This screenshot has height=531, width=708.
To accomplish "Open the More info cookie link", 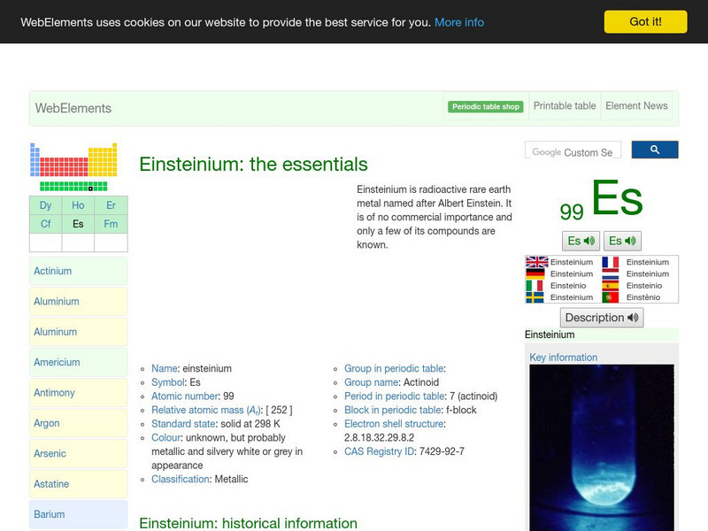I will point(459,22).
